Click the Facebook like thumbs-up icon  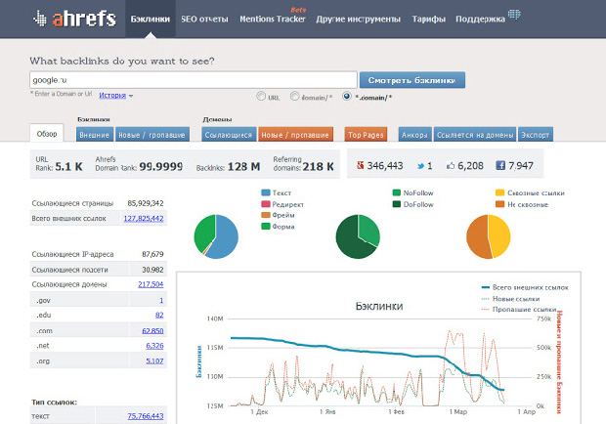(451, 166)
